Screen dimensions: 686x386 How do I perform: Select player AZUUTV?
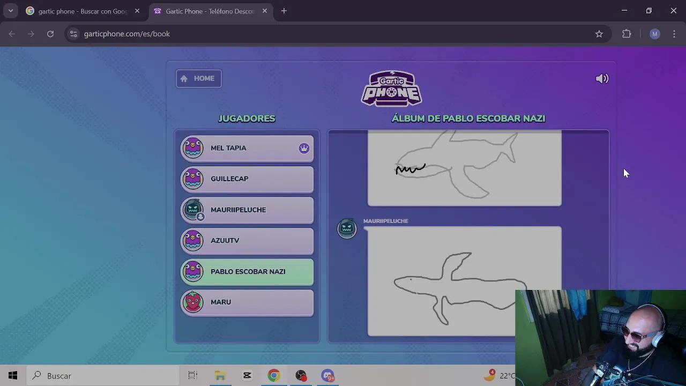247,241
